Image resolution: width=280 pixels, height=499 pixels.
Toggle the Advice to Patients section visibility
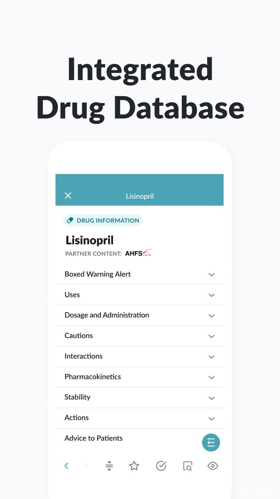tap(93, 438)
